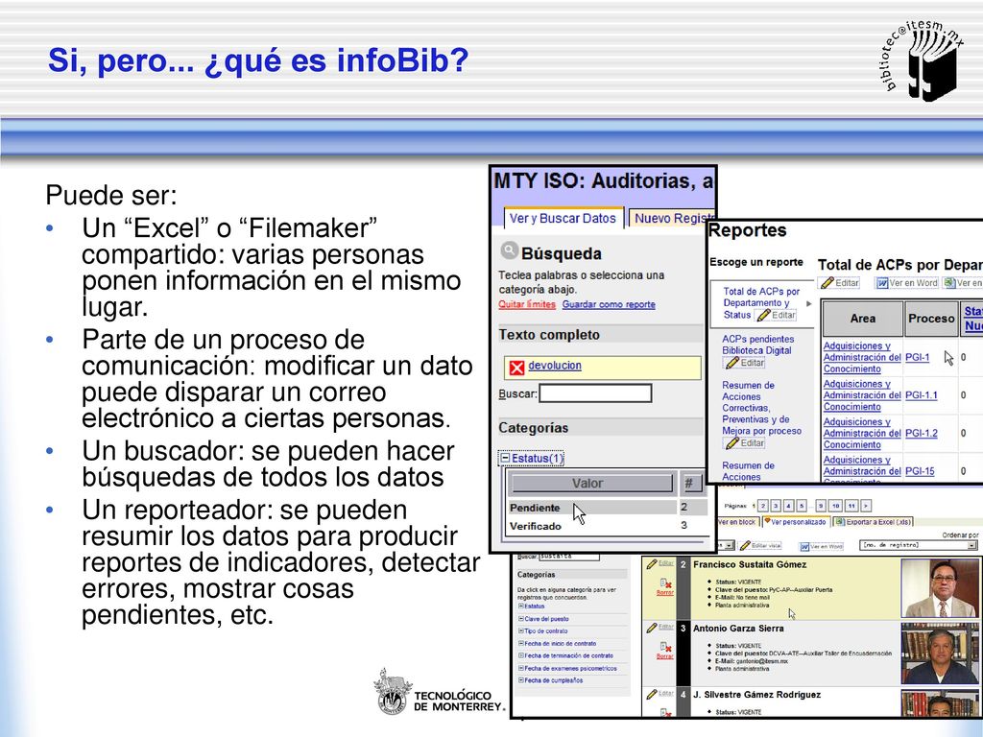Viewport: 983px width, 737px height.
Task: Switch to 'Ver en block' tab
Action: click(736, 522)
